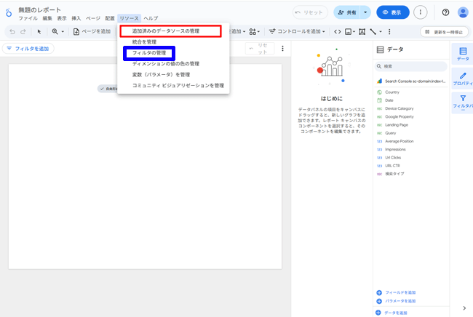Click the user account avatar
Screen dimensions: 473x317
coord(463,12)
